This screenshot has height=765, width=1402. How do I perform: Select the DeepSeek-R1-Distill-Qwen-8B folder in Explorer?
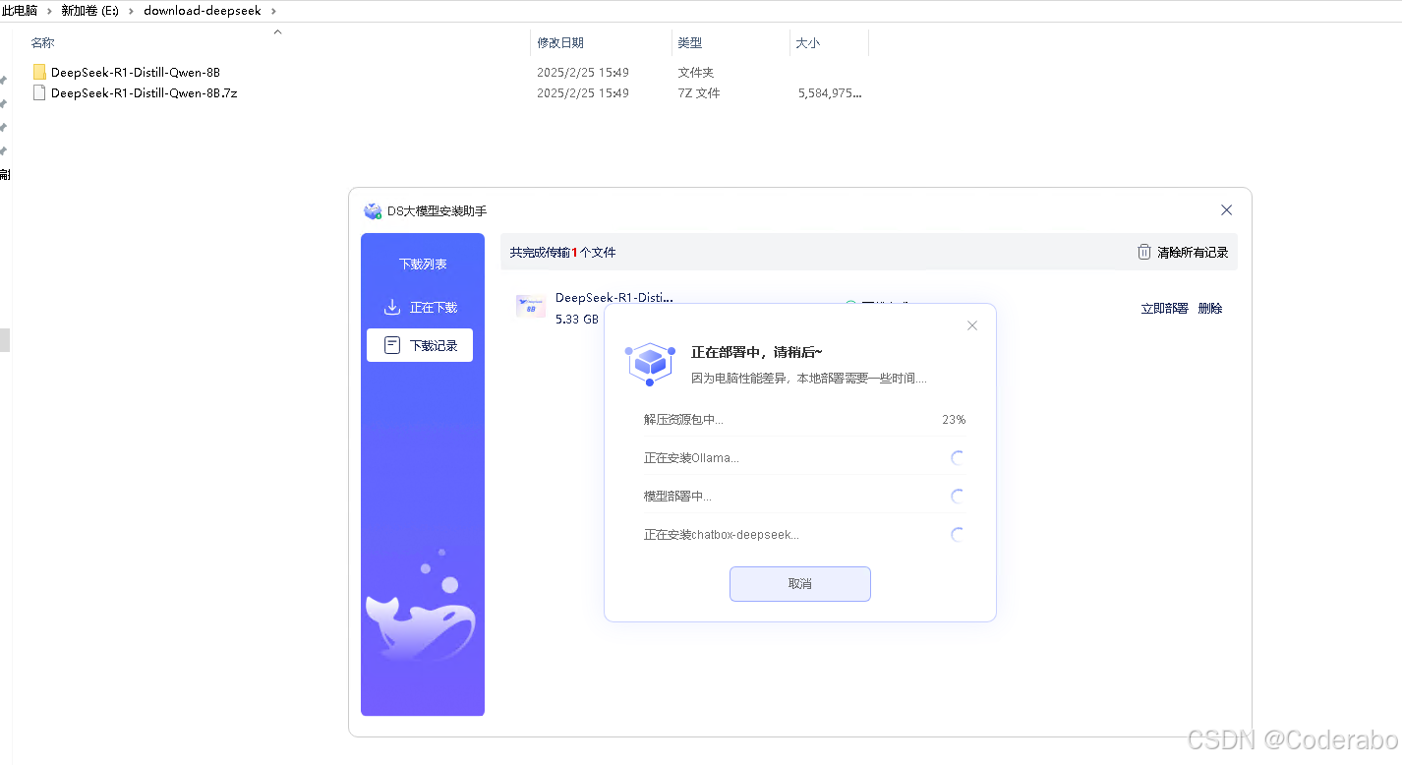(136, 72)
